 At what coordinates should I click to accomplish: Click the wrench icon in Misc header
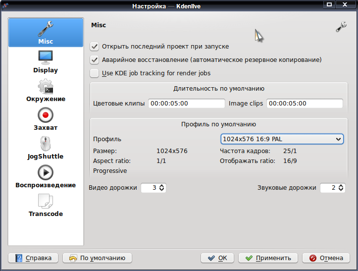[x=341, y=27]
